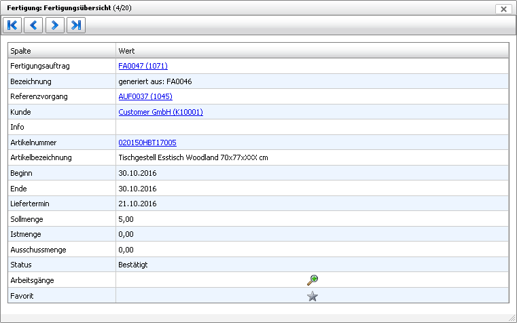Select the Beginn date 30.10.2016

click(137, 173)
